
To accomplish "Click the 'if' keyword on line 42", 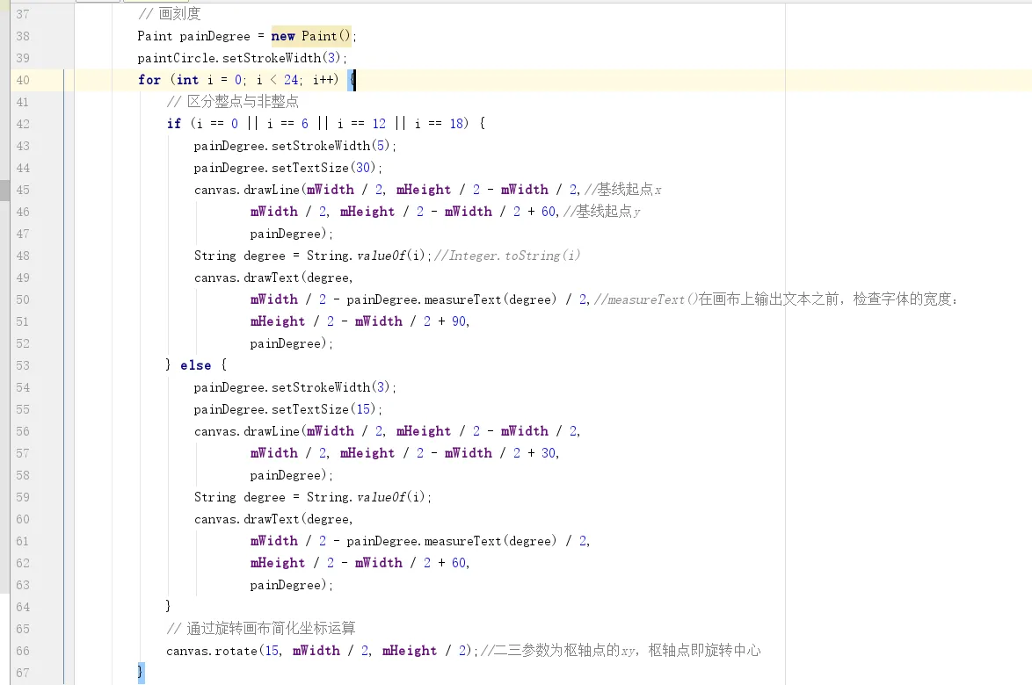I will [173, 124].
